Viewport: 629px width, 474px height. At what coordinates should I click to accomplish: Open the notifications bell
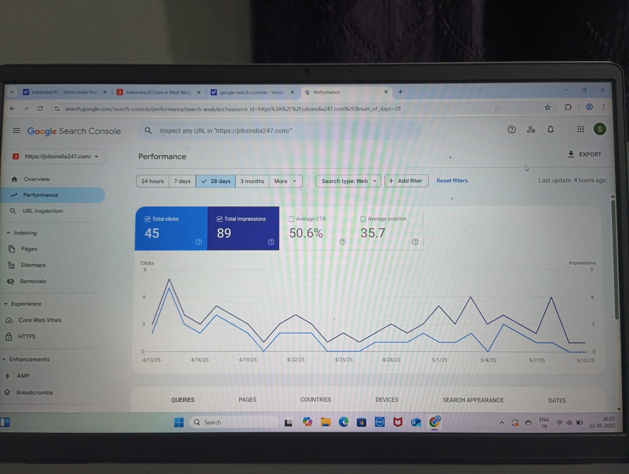point(551,130)
